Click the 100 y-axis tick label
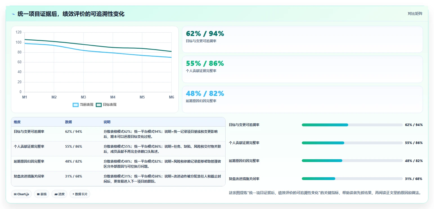 [x=19, y=42]
